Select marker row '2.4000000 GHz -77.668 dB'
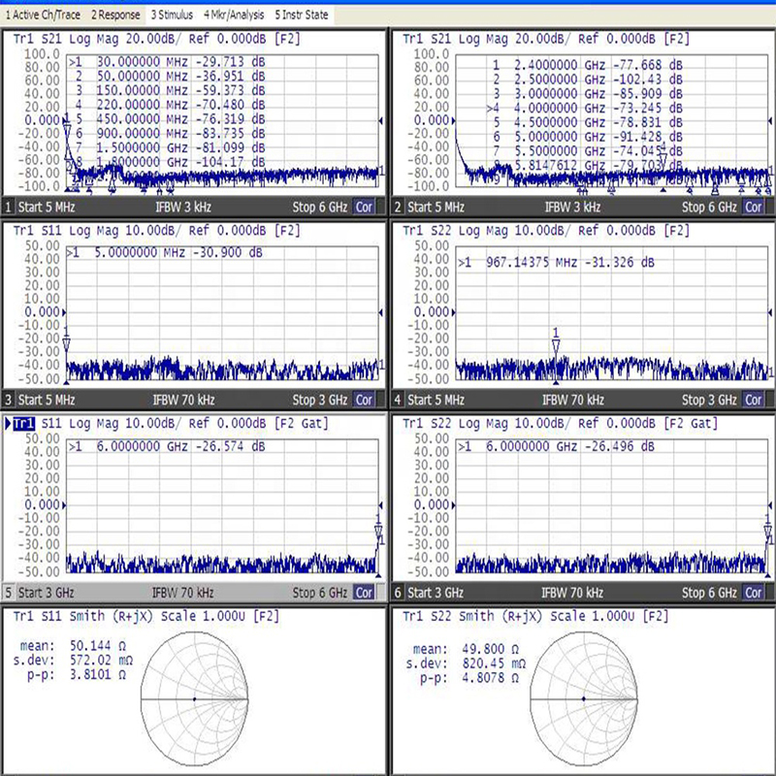Screen dimensions: 776x776 coord(587,65)
